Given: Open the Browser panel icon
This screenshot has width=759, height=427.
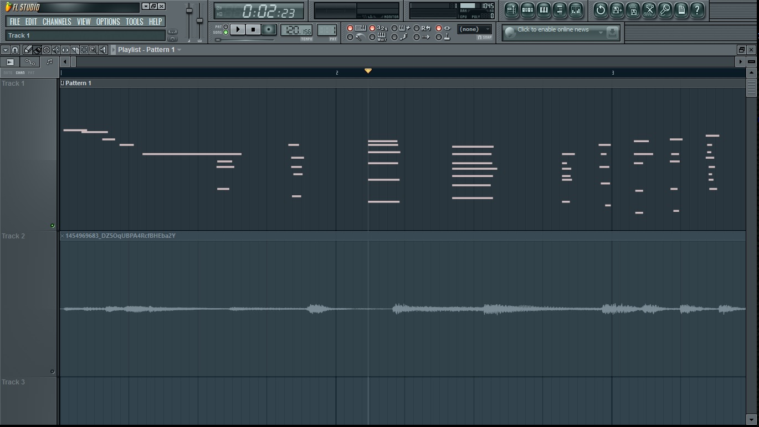Looking at the screenshot, I should coord(560,9).
